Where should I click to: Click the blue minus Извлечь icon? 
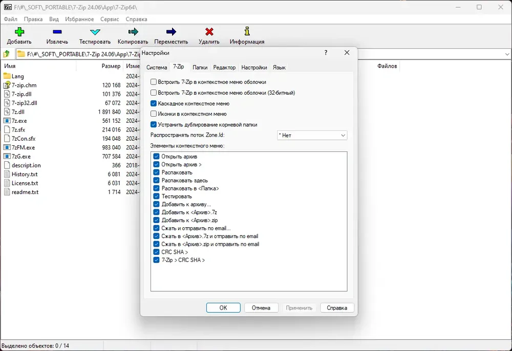(x=57, y=32)
